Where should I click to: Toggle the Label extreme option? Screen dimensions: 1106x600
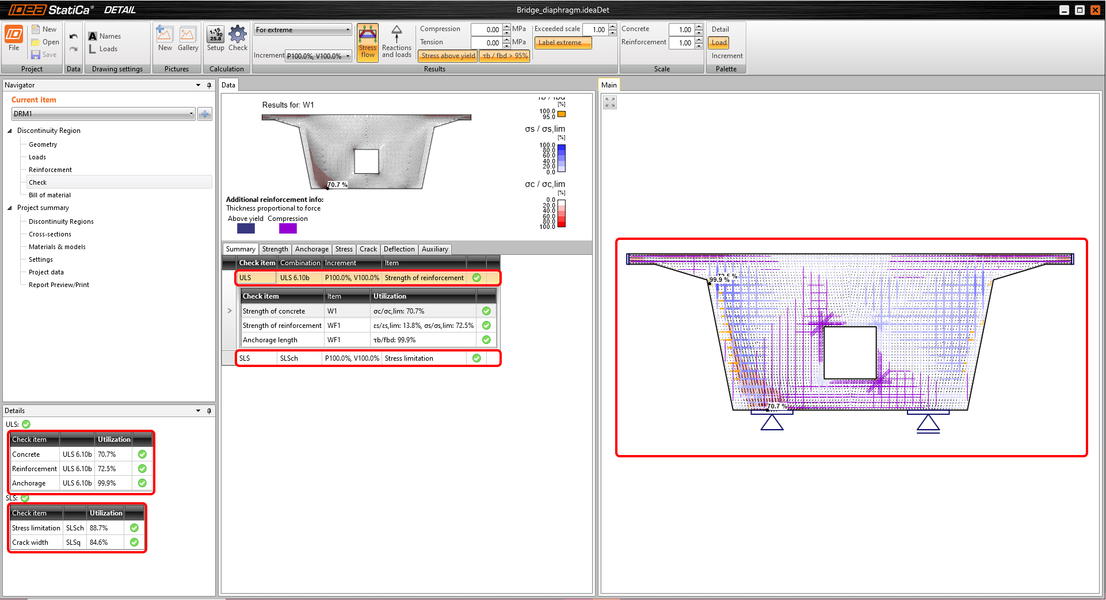[x=562, y=43]
